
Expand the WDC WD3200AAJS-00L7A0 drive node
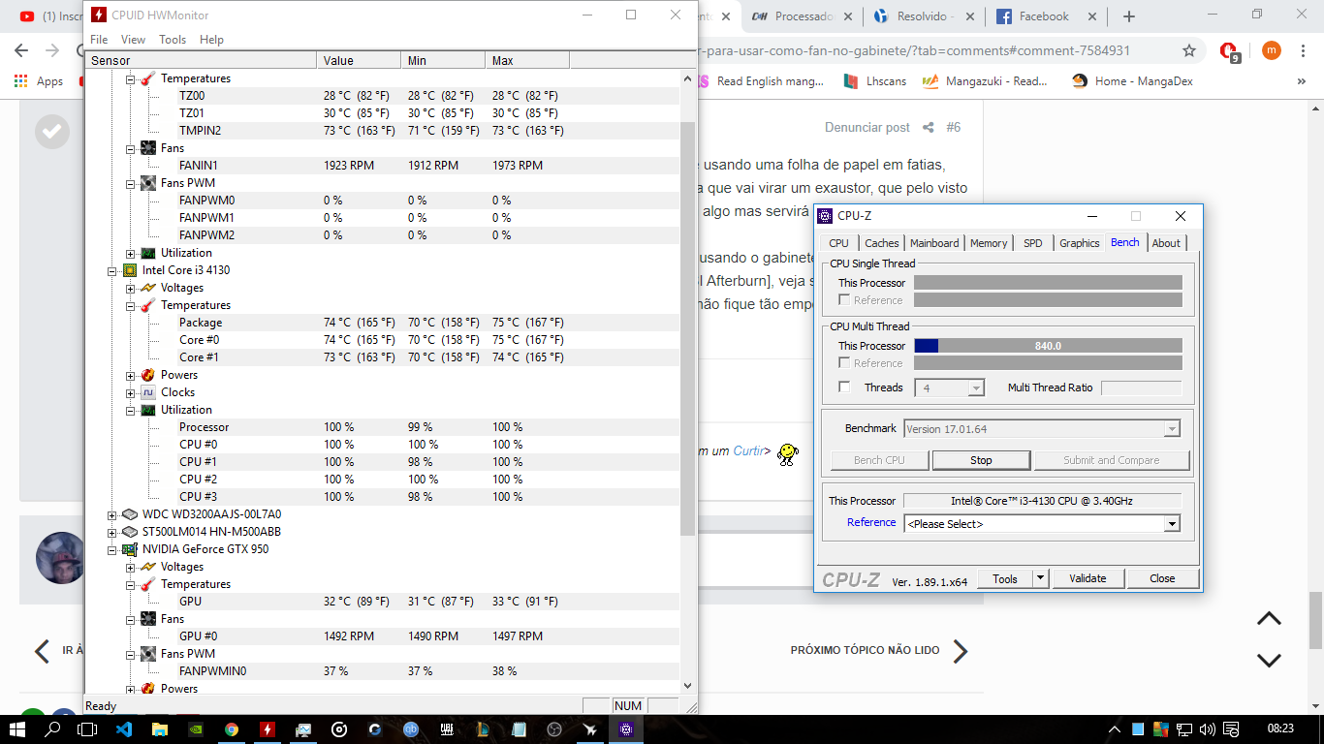[112, 514]
